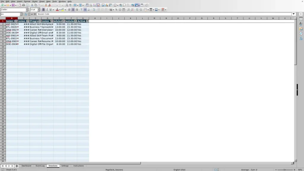This screenshot has height=171, width=304.
Task: Toggle Freeze Rows and Columns icon
Action: coord(137,5)
